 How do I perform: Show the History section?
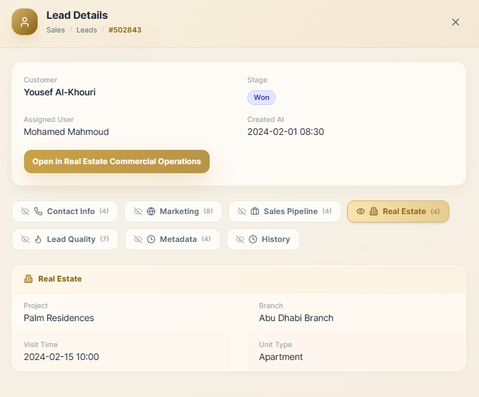tap(263, 239)
